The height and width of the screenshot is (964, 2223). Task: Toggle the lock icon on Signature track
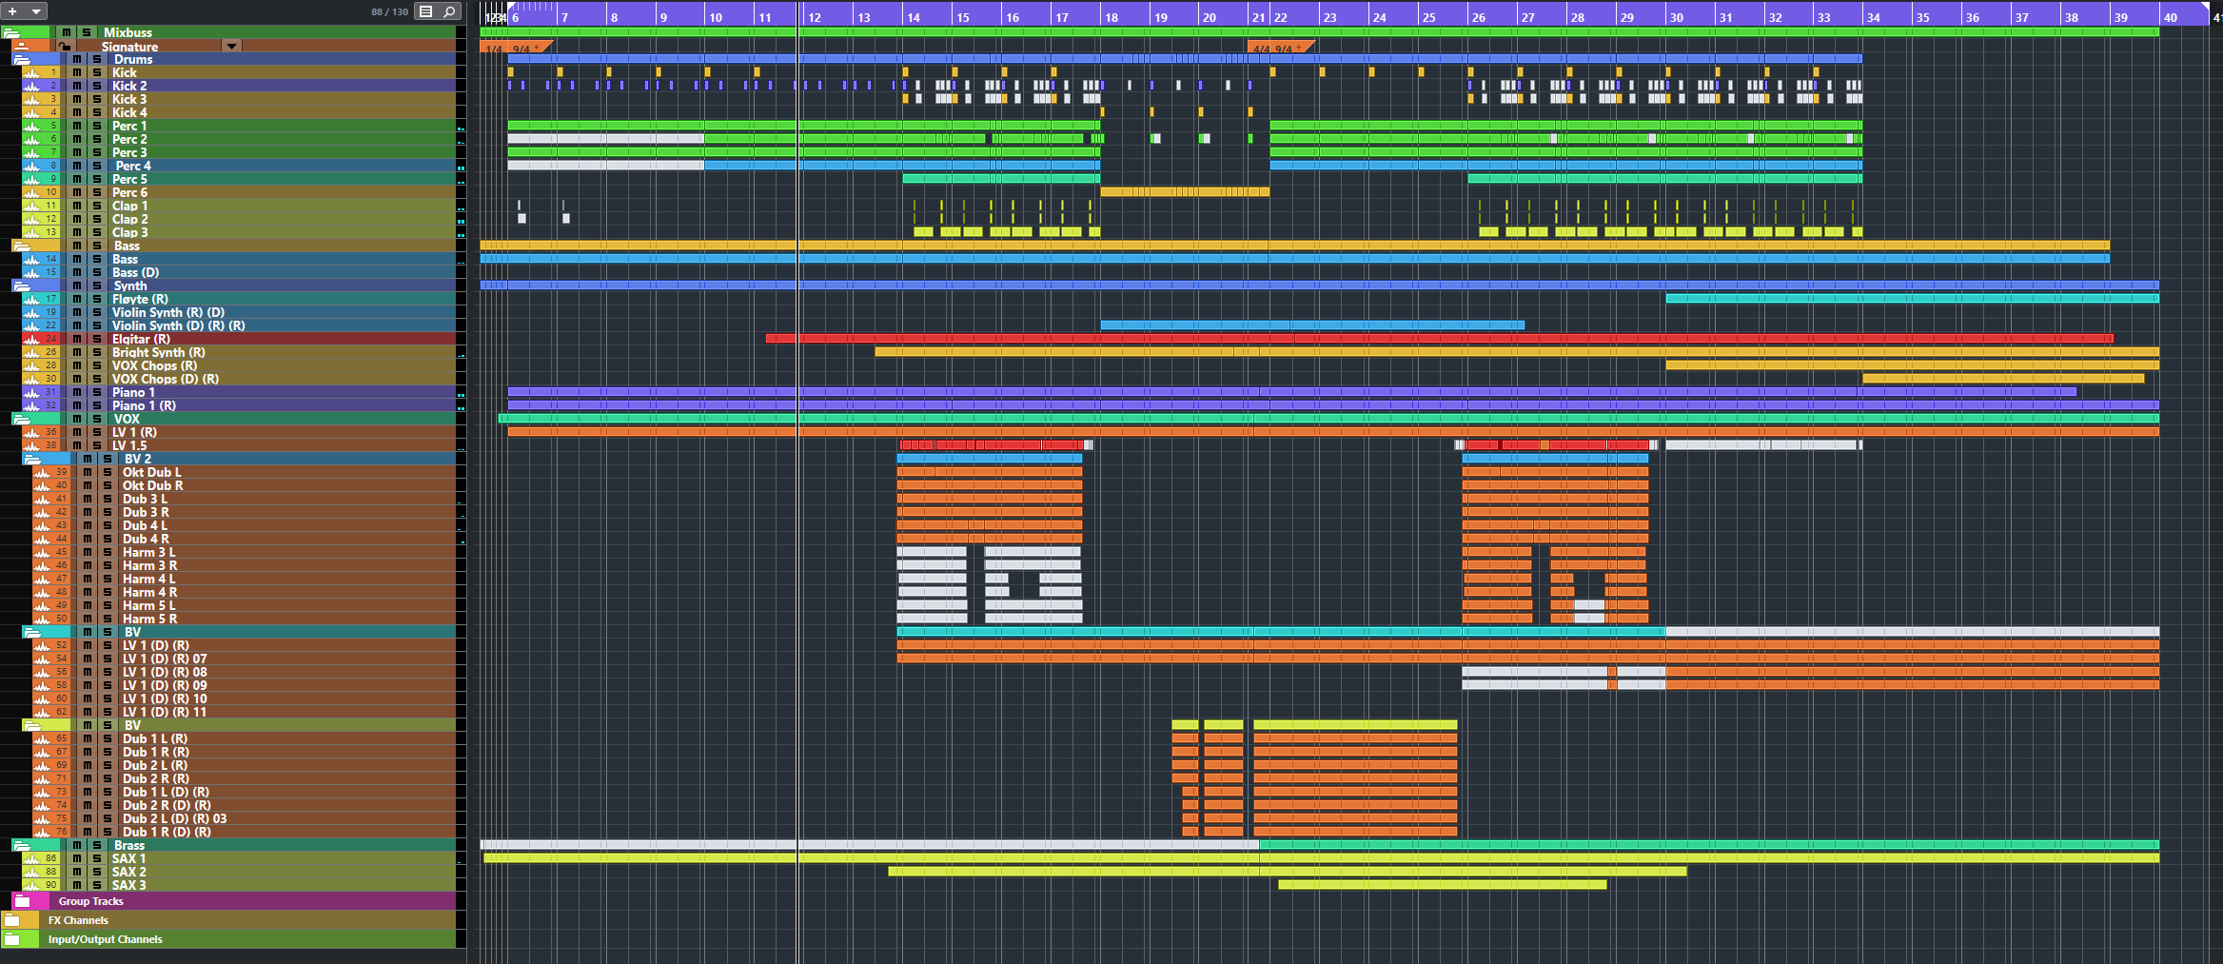tap(65, 46)
